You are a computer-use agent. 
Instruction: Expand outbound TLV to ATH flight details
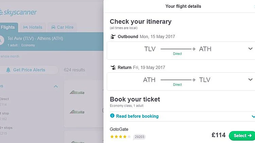[251, 49]
